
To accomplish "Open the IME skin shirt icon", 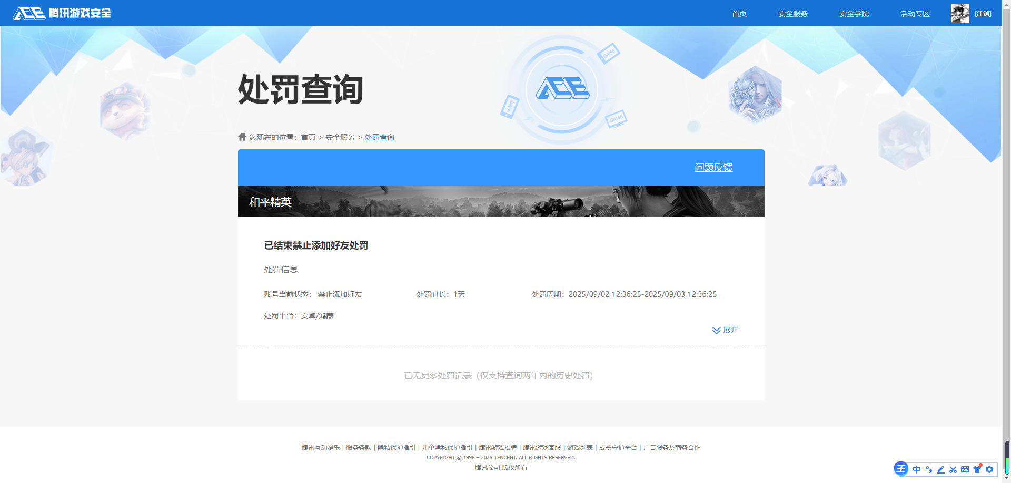I will [x=977, y=469].
